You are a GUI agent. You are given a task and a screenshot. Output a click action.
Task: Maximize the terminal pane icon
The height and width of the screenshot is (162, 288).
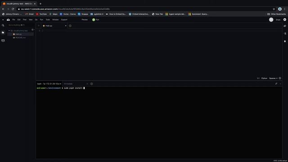pyautogui.click(x=276, y=84)
